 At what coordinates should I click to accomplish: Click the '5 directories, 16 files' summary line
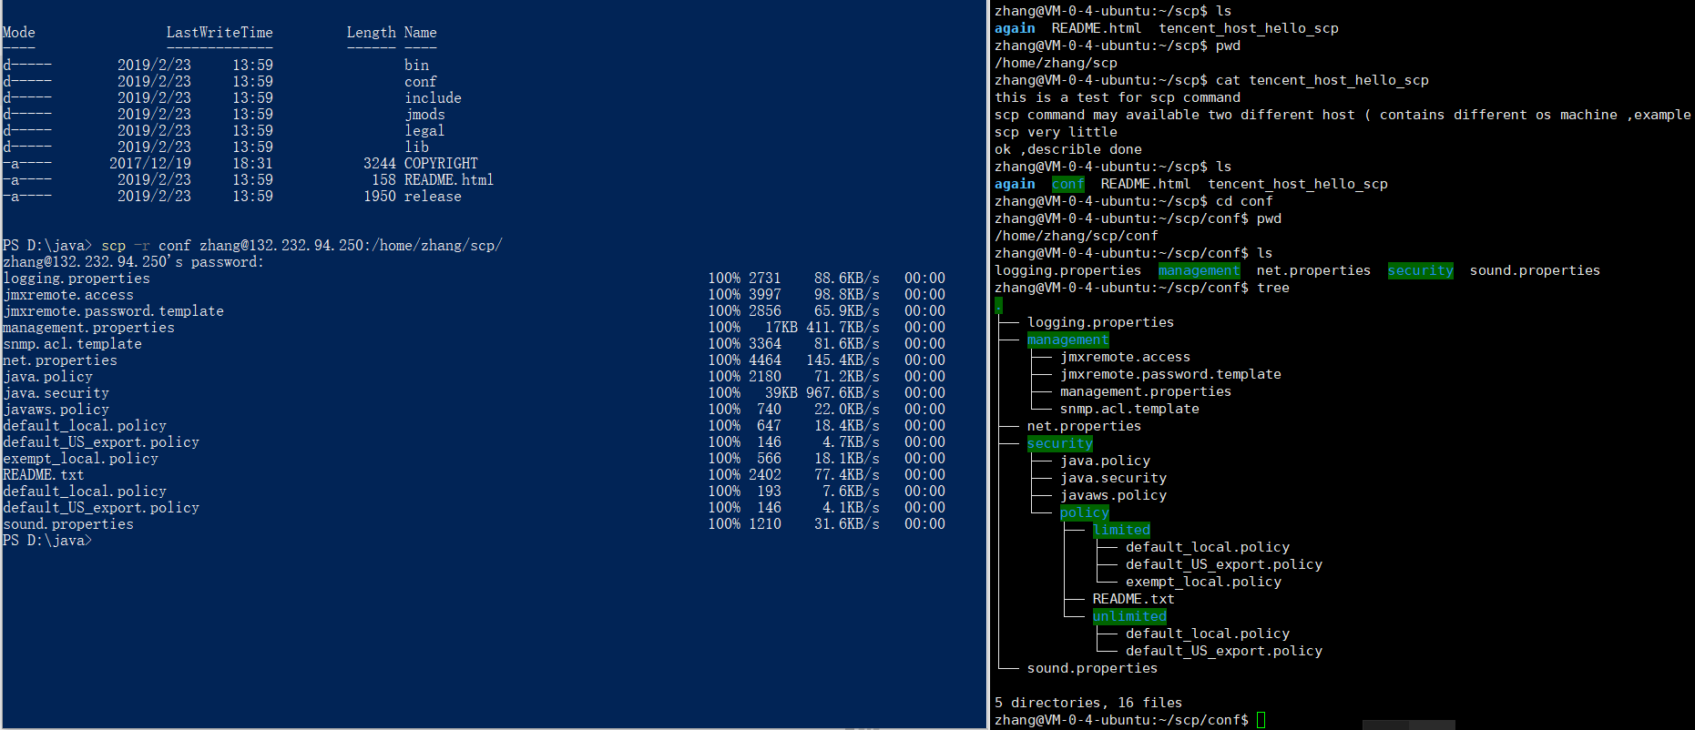pyautogui.click(x=1088, y=703)
